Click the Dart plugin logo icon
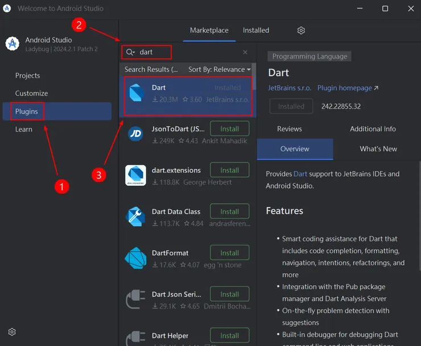This screenshot has width=421, height=346. click(x=137, y=93)
